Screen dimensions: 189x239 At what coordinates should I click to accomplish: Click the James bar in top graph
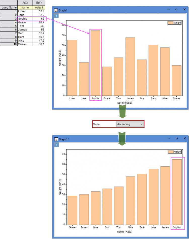point(130,67)
